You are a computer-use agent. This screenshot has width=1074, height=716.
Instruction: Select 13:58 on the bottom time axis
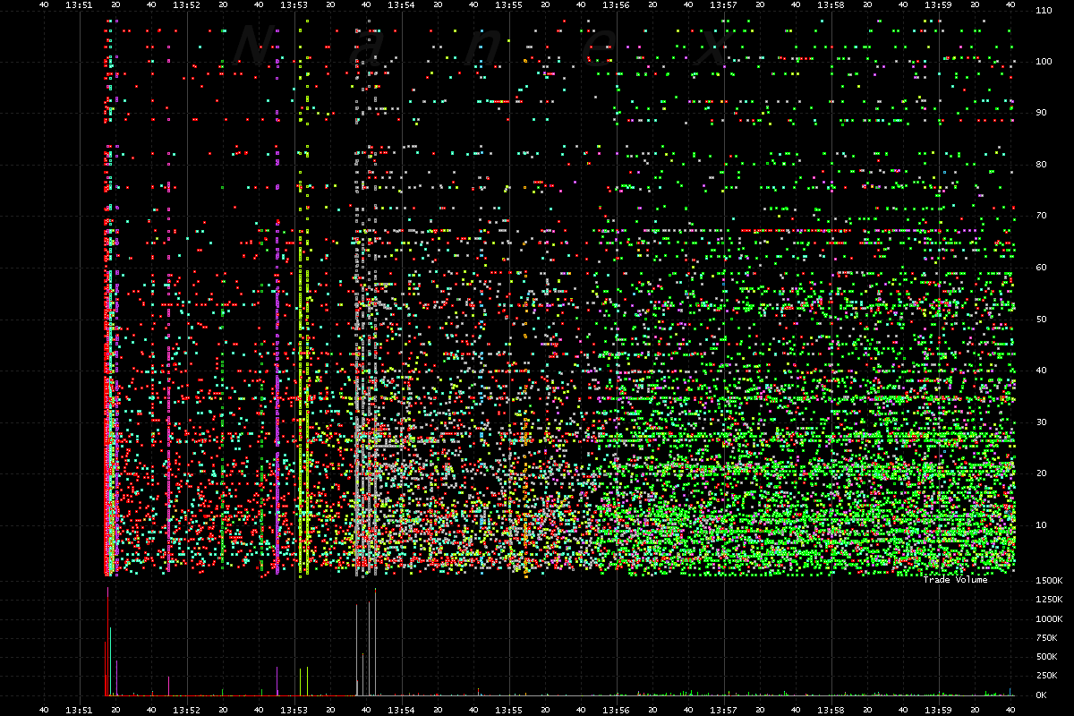[831, 709]
